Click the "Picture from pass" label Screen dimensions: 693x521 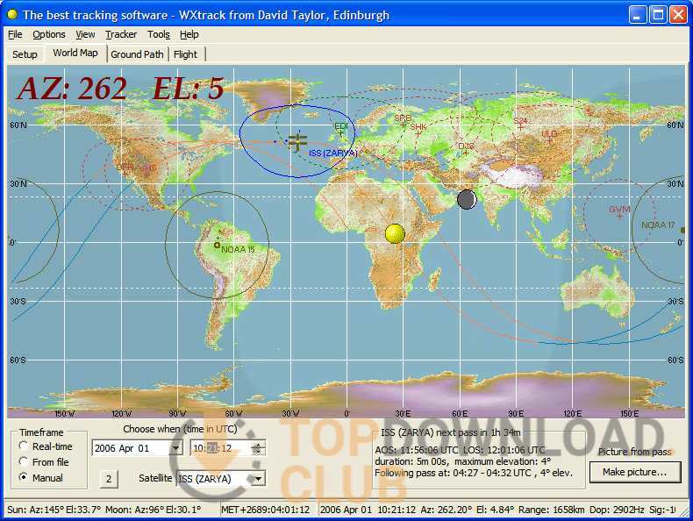coord(635,452)
